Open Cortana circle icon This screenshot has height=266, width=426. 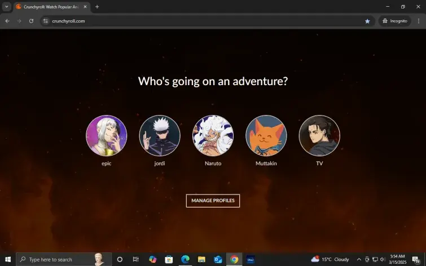click(120, 259)
